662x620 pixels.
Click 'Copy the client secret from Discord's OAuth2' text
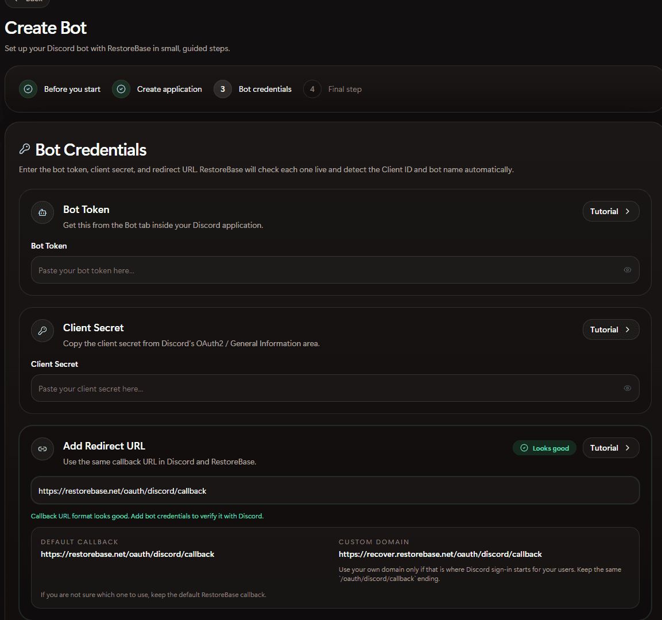click(191, 343)
